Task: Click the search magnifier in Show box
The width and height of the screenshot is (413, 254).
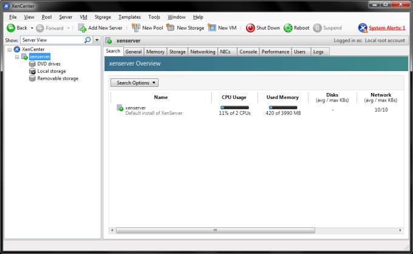Action: click(x=87, y=40)
